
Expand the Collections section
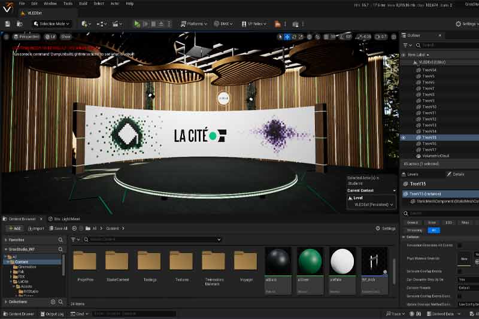(x=6, y=302)
